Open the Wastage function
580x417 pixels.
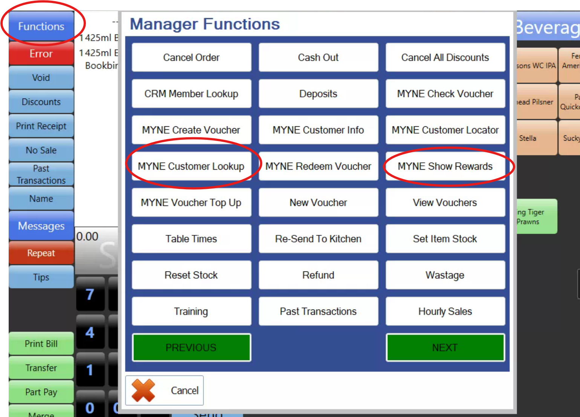point(445,275)
